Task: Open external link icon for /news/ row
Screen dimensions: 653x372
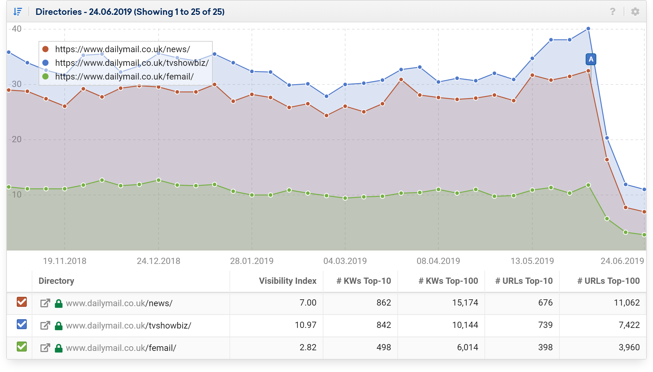Action: (x=45, y=303)
